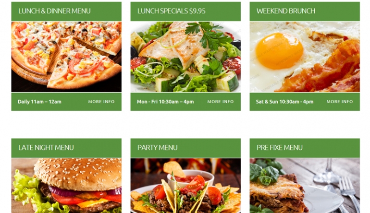The width and height of the screenshot is (370, 213).
Task: Open More Info for Daily 11am – 12am
Action: pyautogui.click(x=101, y=102)
